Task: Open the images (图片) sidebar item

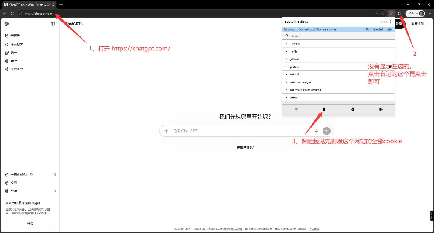Action: (x=30, y=53)
